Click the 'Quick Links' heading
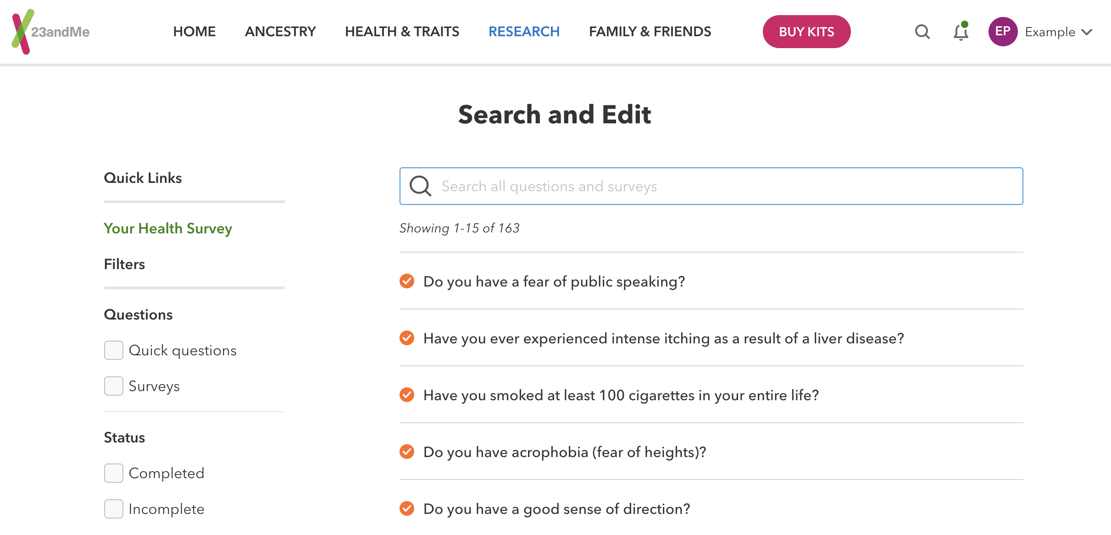The height and width of the screenshot is (535, 1111). click(x=143, y=178)
